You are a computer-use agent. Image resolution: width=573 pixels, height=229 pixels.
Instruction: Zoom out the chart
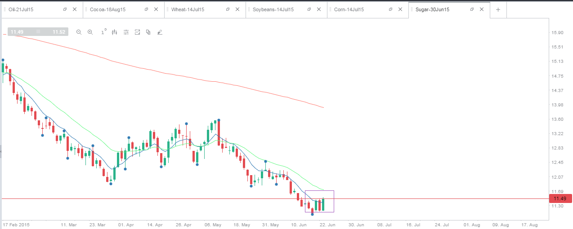(79, 32)
